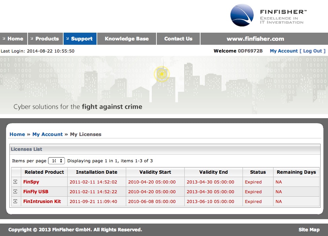Expand the FinFly USB license row
This screenshot has width=328, height=236.
(15, 192)
